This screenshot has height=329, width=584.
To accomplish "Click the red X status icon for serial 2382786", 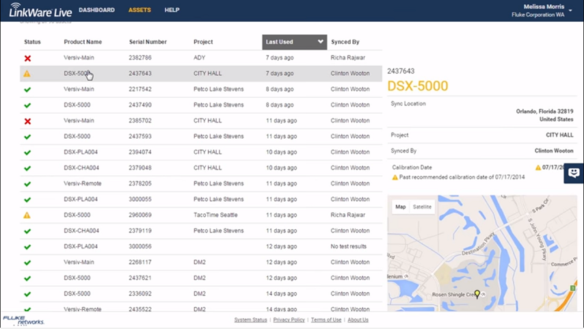I will 27,58.
